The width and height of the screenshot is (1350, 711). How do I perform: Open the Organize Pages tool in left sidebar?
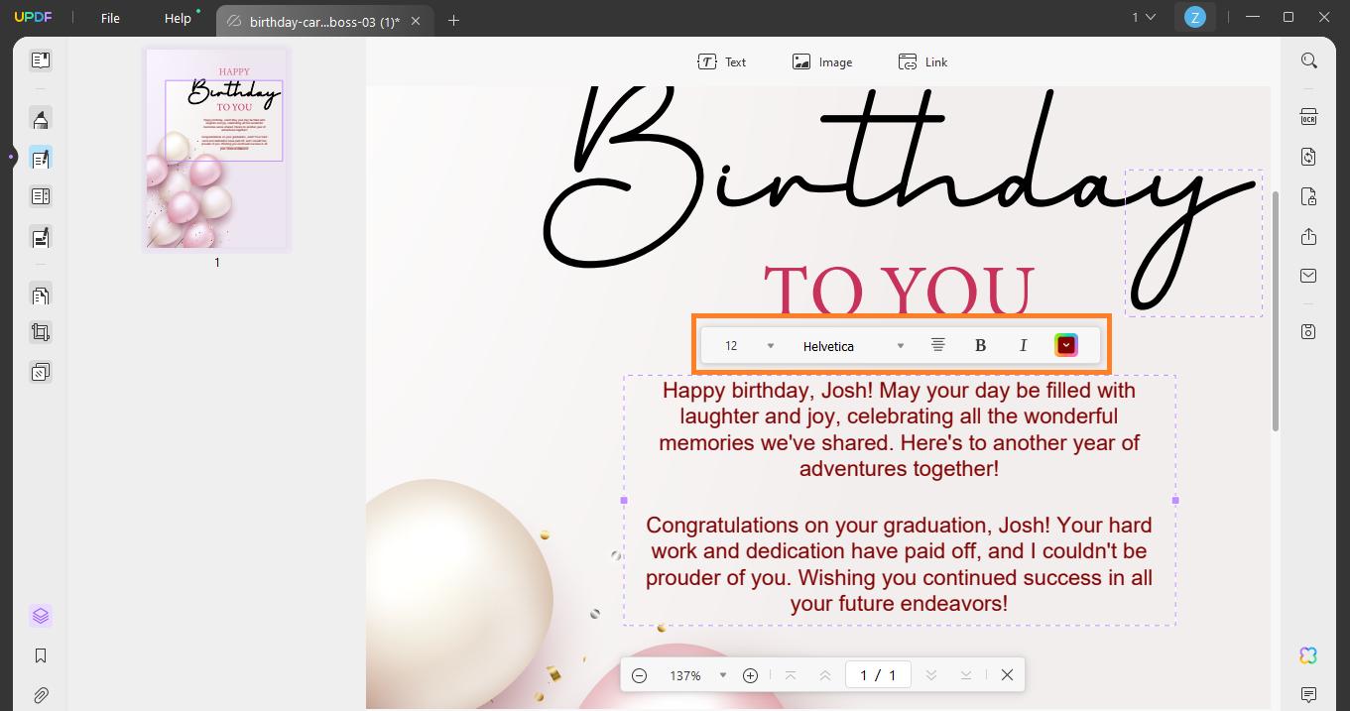pos(41,196)
